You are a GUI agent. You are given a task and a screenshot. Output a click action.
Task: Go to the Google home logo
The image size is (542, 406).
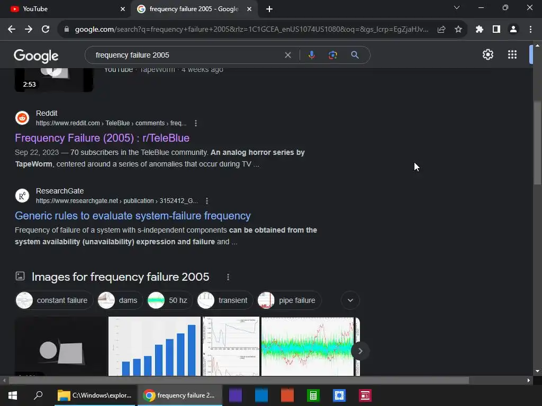point(36,56)
